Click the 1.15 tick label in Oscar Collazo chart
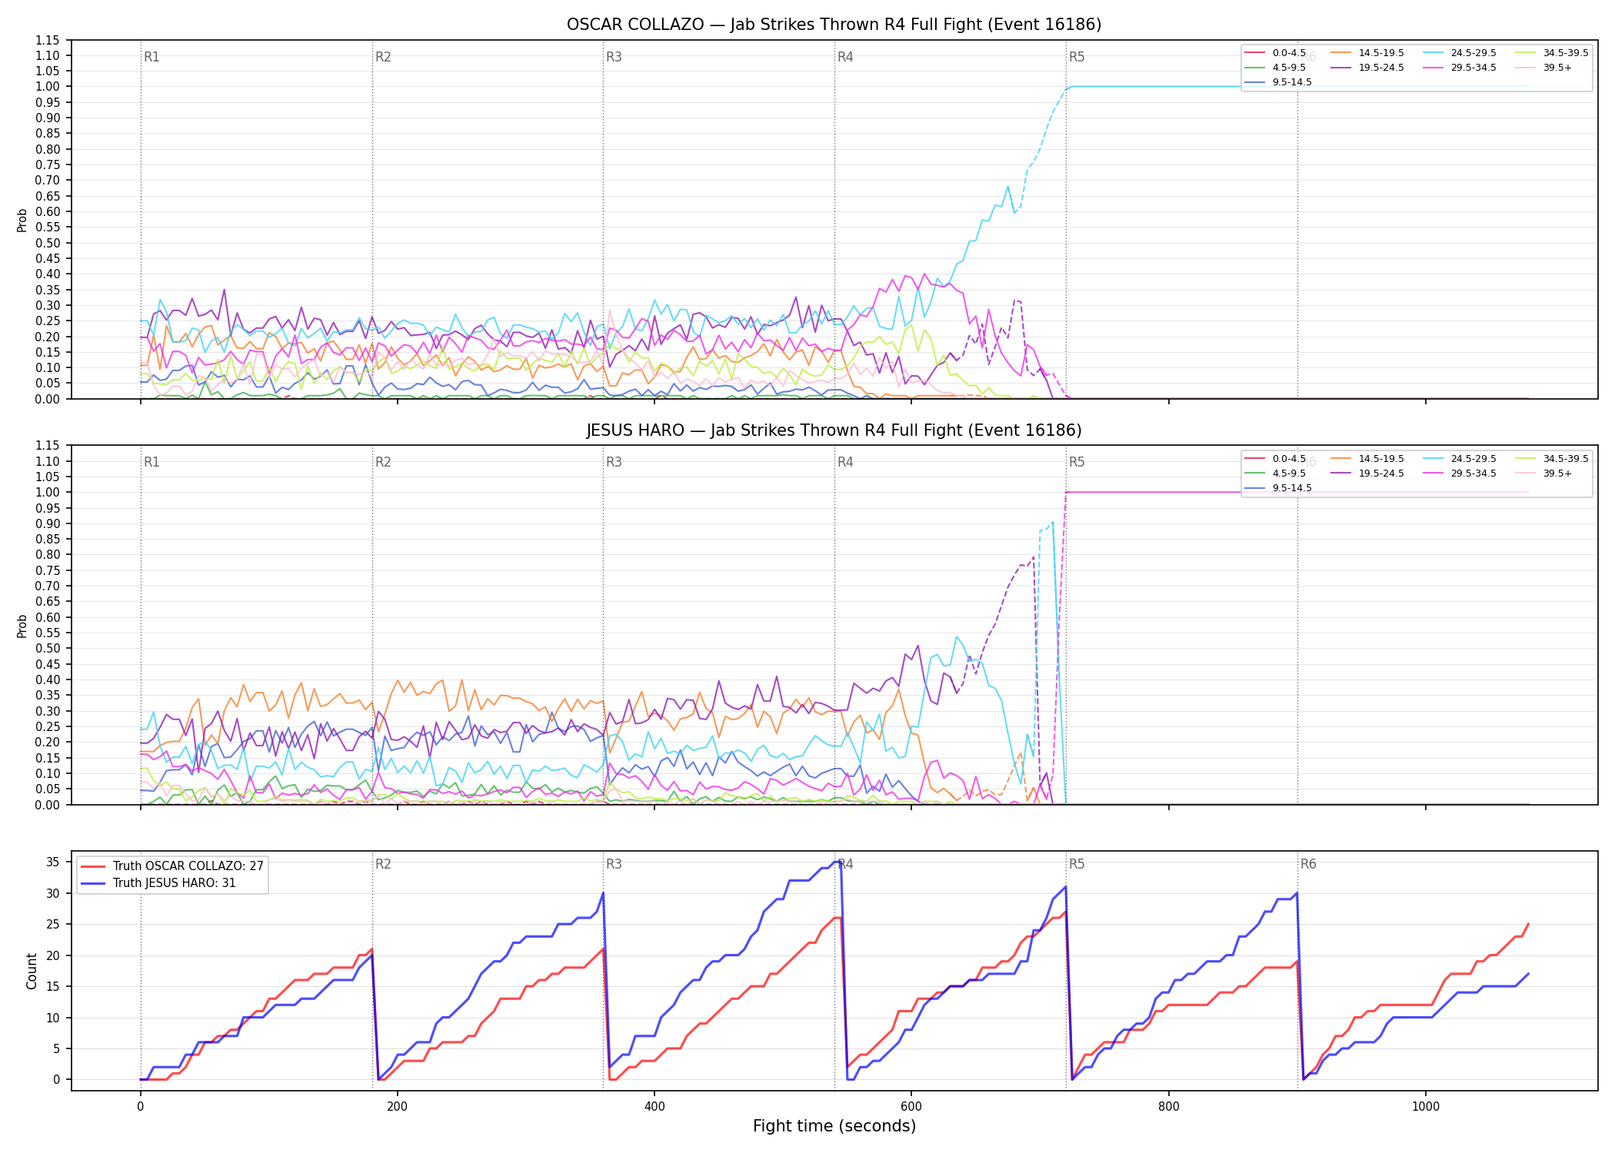The width and height of the screenshot is (1615, 1153). point(47,40)
